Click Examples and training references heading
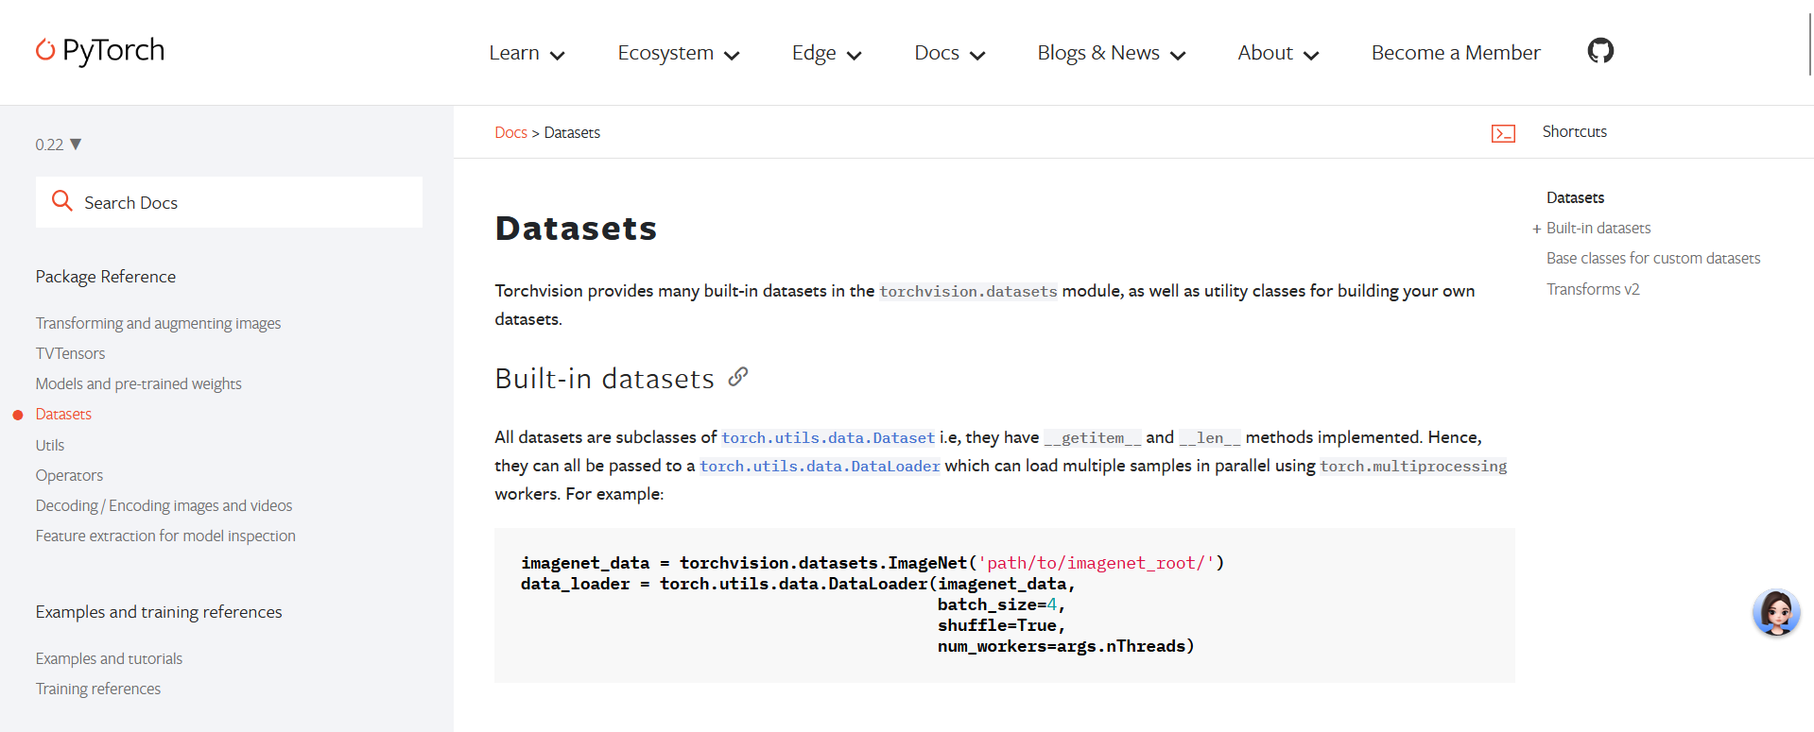This screenshot has width=1814, height=732. (159, 612)
